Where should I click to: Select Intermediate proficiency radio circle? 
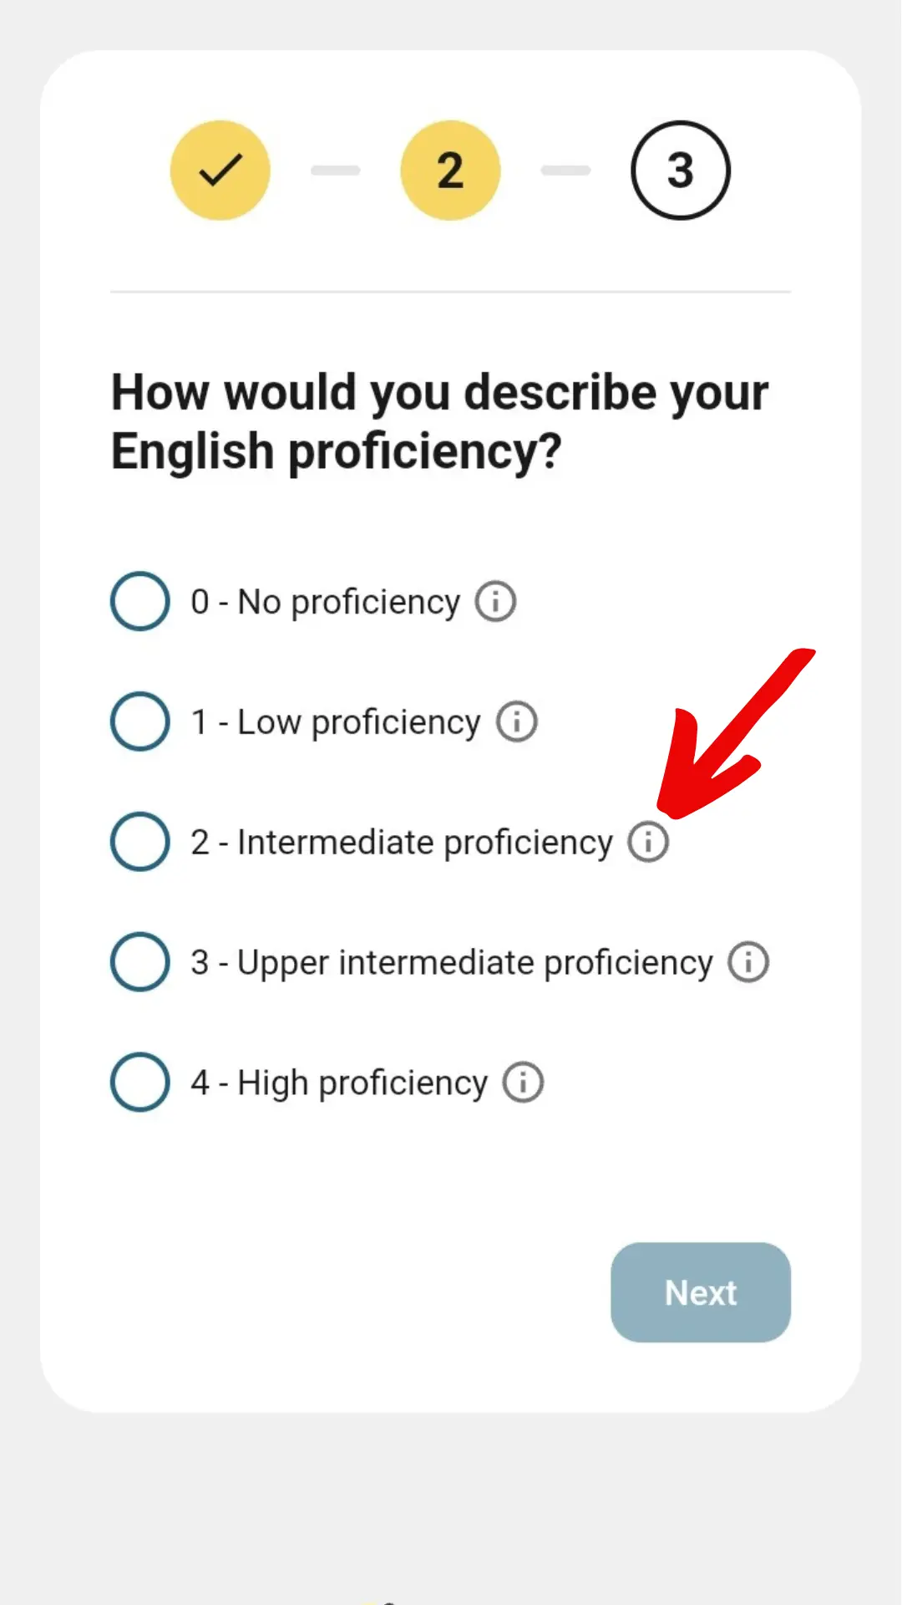pyautogui.click(x=140, y=842)
